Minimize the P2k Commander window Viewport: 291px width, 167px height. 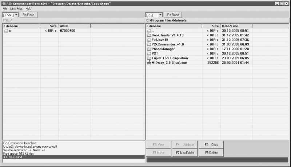point(277,4)
